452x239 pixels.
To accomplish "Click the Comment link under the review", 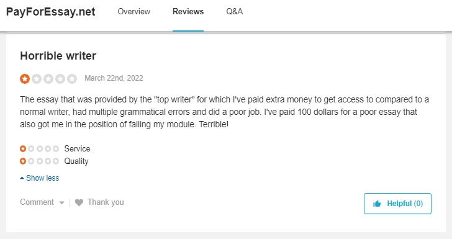I will point(37,202).
